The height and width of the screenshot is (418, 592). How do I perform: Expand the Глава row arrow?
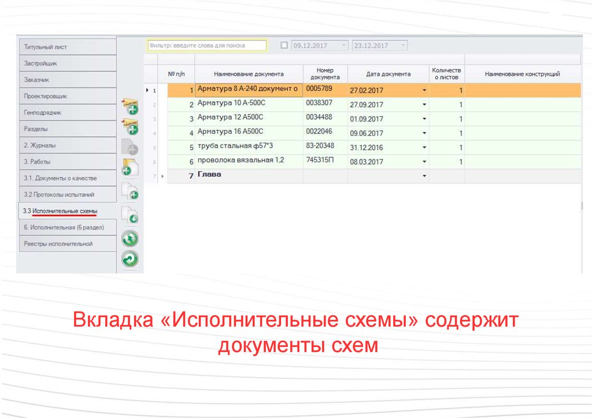coord(162,176)
